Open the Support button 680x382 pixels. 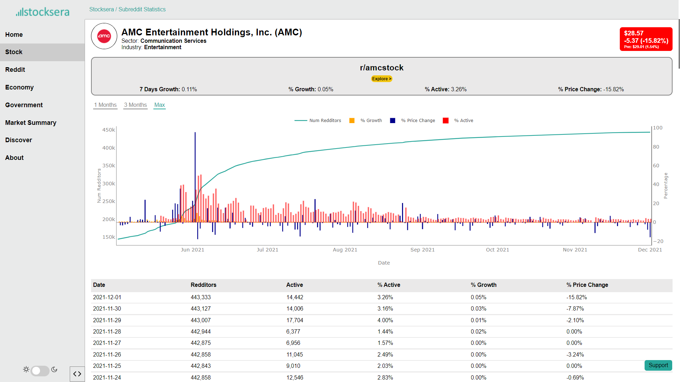(x=658, y=365)
